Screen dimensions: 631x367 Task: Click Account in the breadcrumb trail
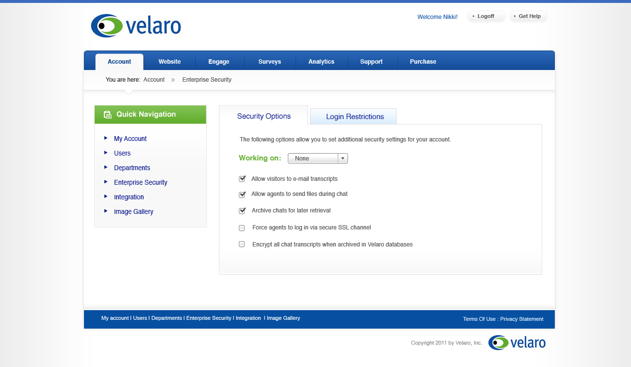click(x=154, y=79)
